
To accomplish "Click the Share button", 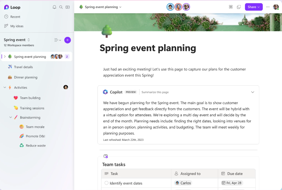I will coord(253,7).
